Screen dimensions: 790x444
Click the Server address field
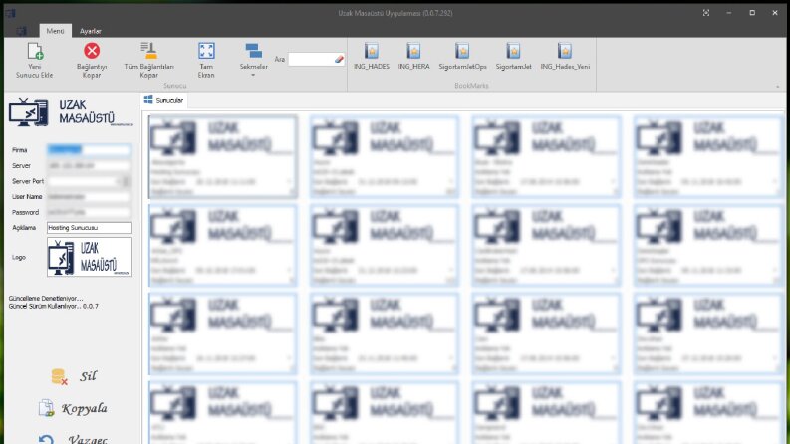[89, 165]
